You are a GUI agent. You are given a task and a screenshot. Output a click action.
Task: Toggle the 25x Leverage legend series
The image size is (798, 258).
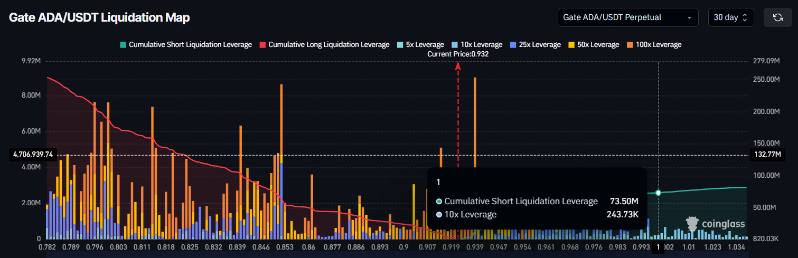[535, 45]
